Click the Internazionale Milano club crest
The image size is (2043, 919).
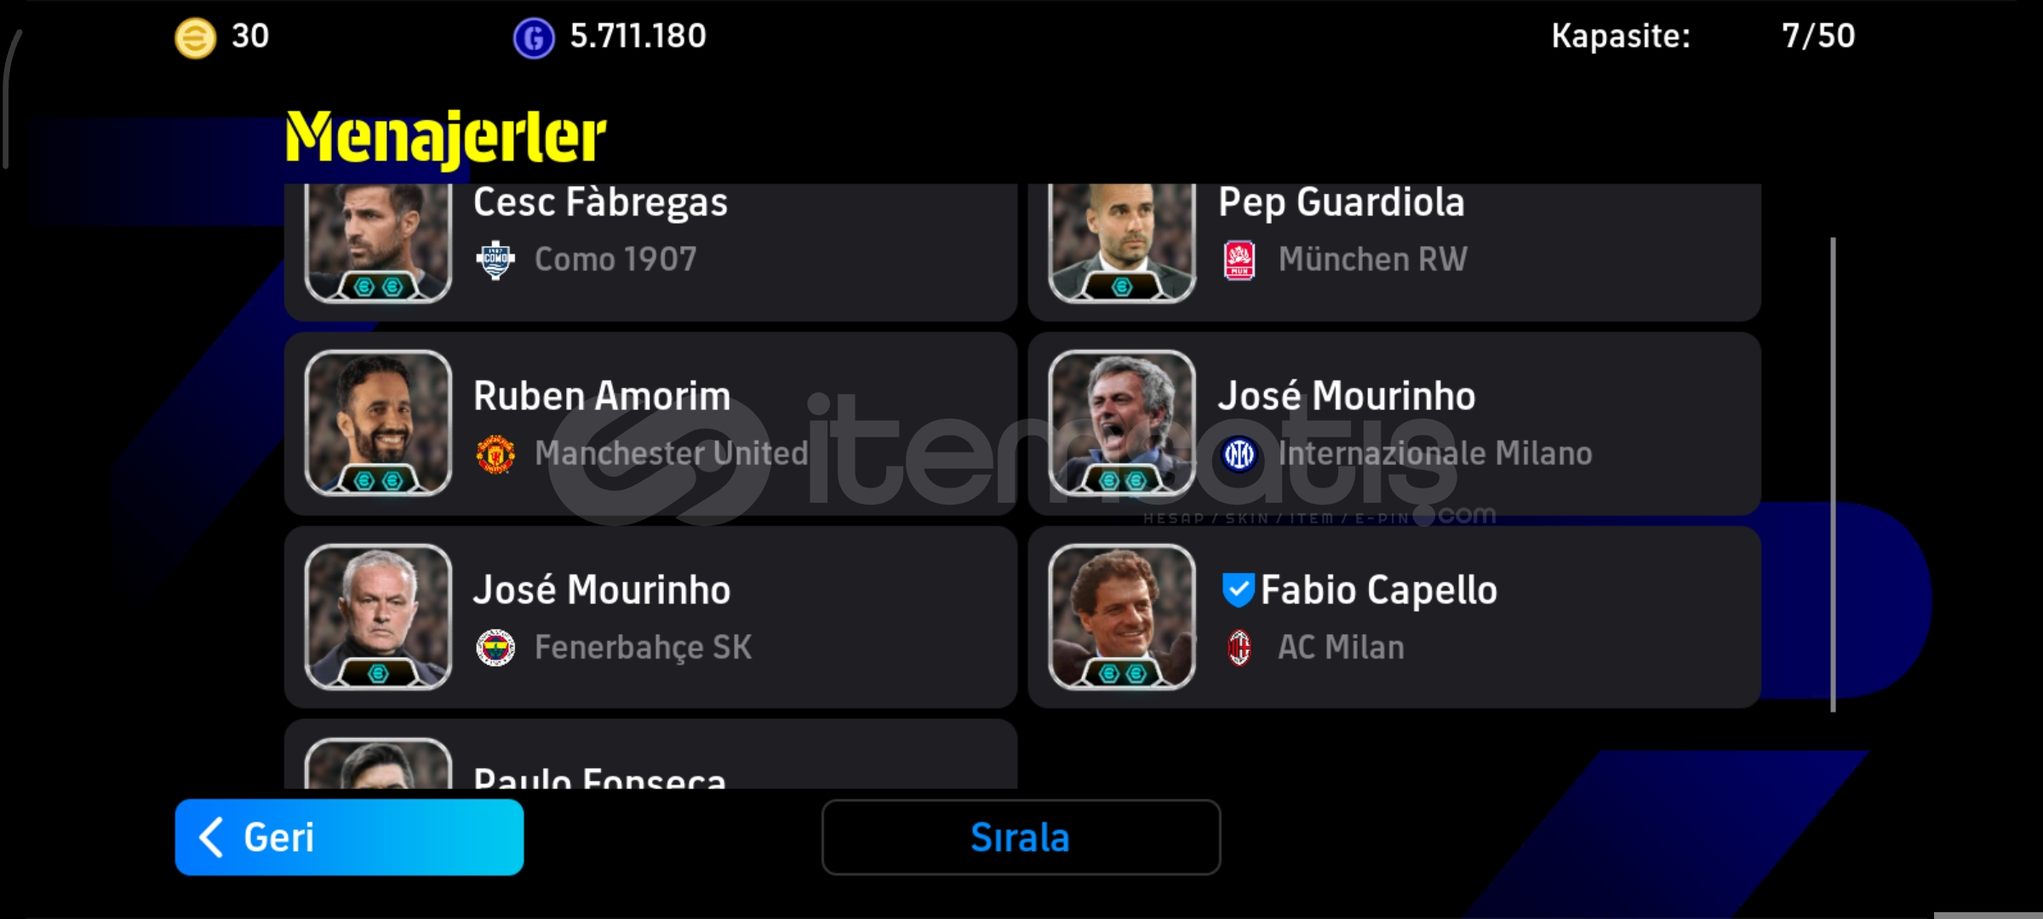(x=1239, y=454)
